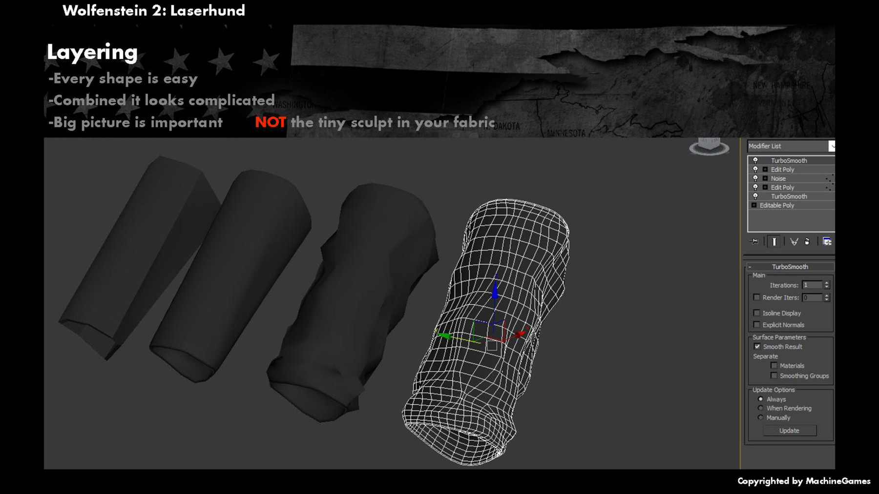
Task: Select the Edit Poly row above Noise
Action: 791,170
